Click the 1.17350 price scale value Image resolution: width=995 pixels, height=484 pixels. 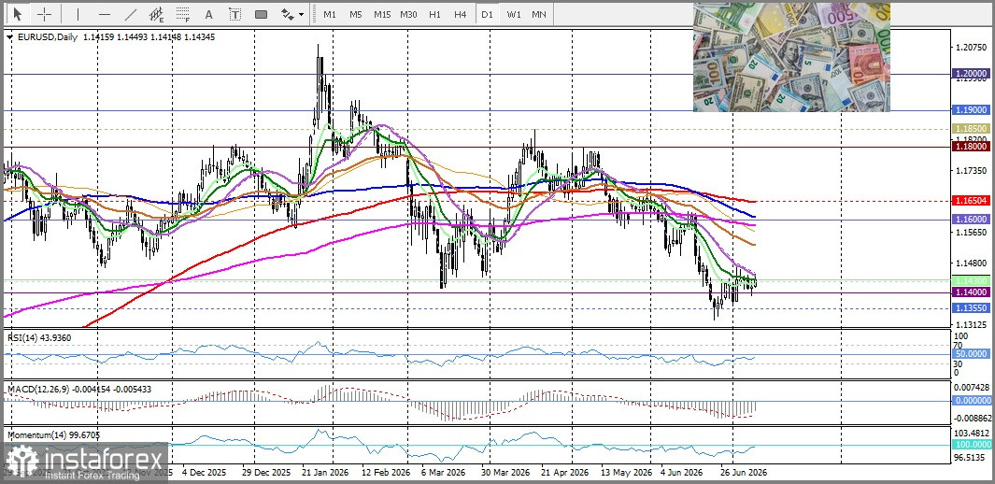(x=972, y=171)
